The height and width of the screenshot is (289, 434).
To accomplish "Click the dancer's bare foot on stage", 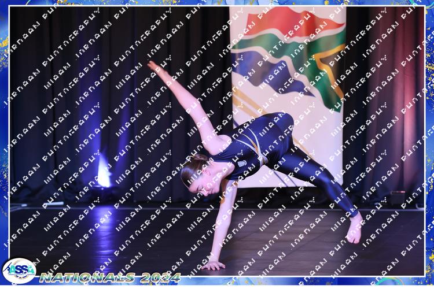I will [x=354, y=228].
